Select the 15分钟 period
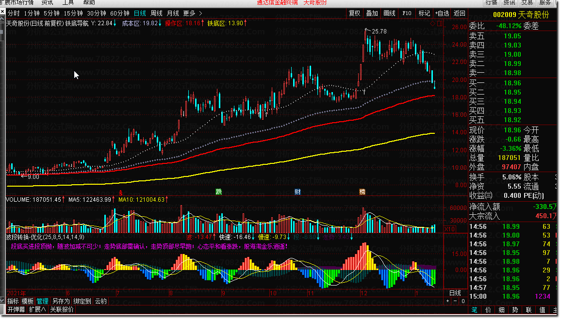The image size is (561, 319). [73, 13]
